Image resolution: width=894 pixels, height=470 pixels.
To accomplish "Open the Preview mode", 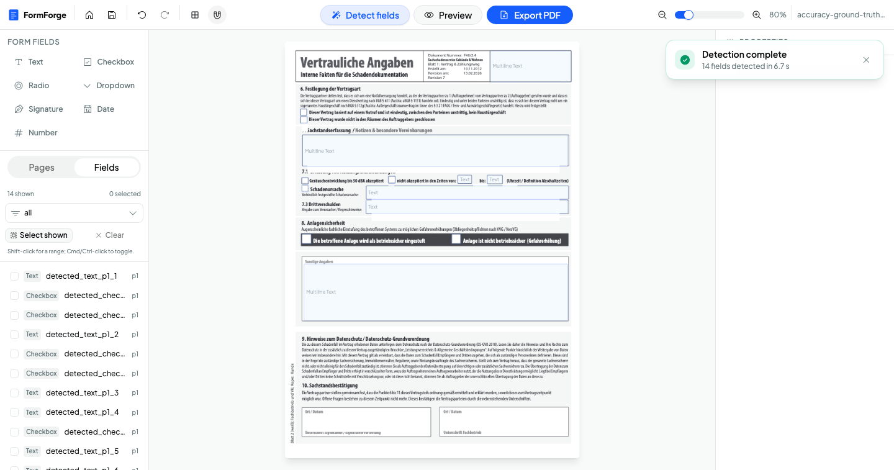I will point(448,15).
